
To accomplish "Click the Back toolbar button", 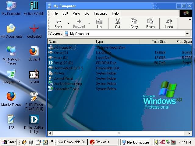I will pos(58,23).
